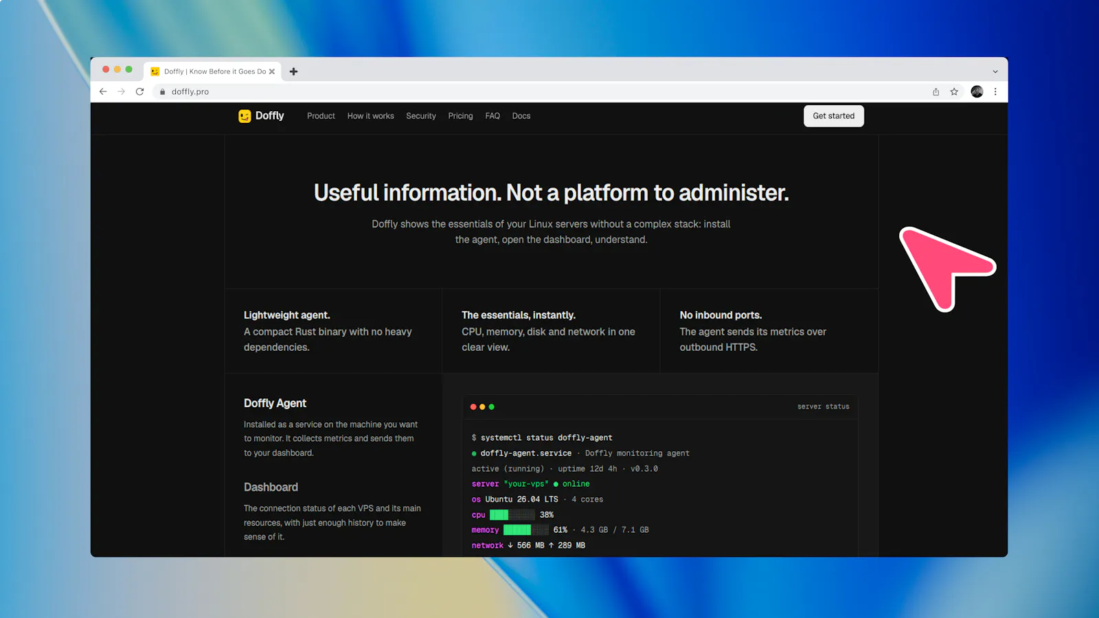The width and height of the screenshot is (1099, 618).
Task: Close the Doffly browser tab
Action: tap(272, 71)
